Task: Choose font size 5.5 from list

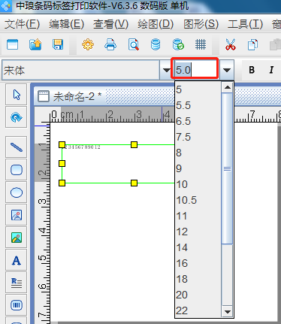Action: 198,105
